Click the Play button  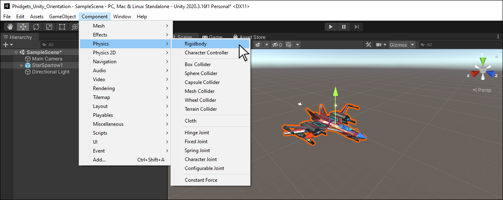click(x=331, y=27)
